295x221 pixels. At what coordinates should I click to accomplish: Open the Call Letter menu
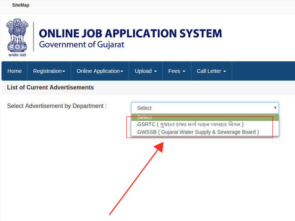(211, 71)
